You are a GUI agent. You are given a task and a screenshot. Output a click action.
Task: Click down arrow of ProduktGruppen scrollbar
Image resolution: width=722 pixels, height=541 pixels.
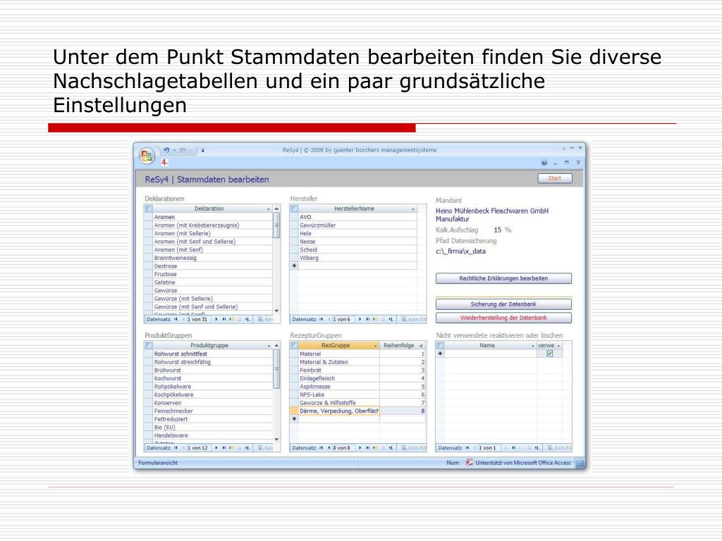276,440
